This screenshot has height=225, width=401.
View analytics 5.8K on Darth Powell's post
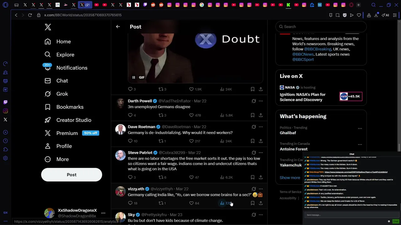click(226, 115)
